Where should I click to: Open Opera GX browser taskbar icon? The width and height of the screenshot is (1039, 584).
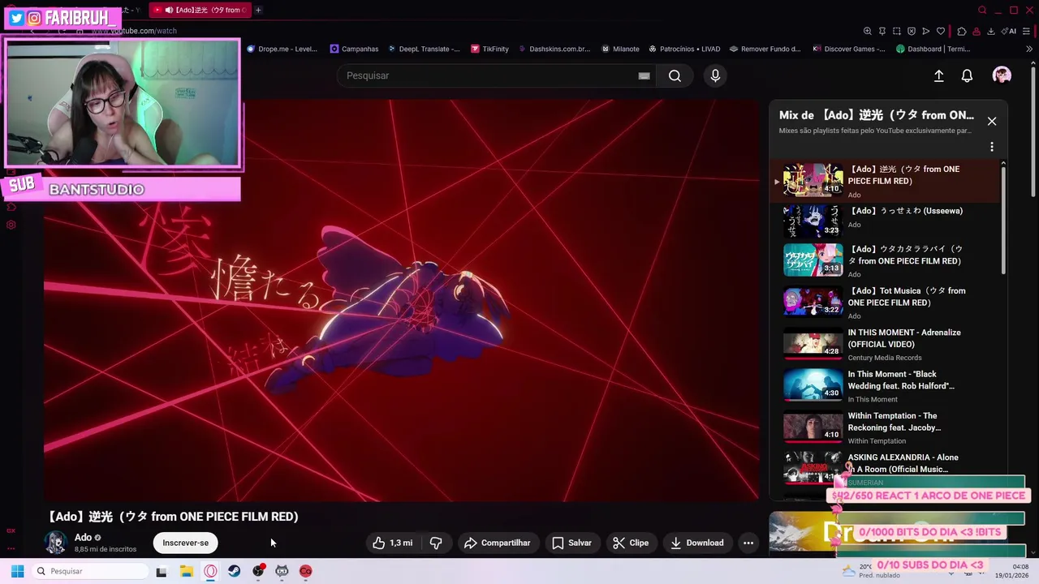click(x=210, y=571)
